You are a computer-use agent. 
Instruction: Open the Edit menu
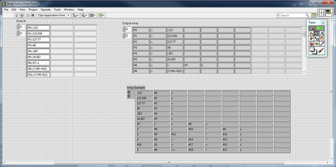coord(14,10)
